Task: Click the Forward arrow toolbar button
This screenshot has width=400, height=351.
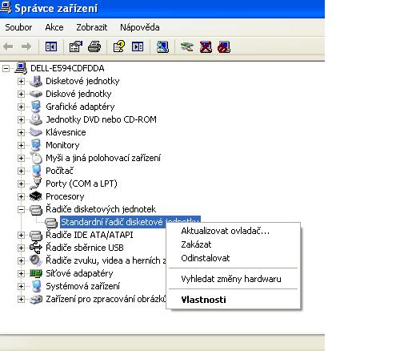Action: (26, 47)
